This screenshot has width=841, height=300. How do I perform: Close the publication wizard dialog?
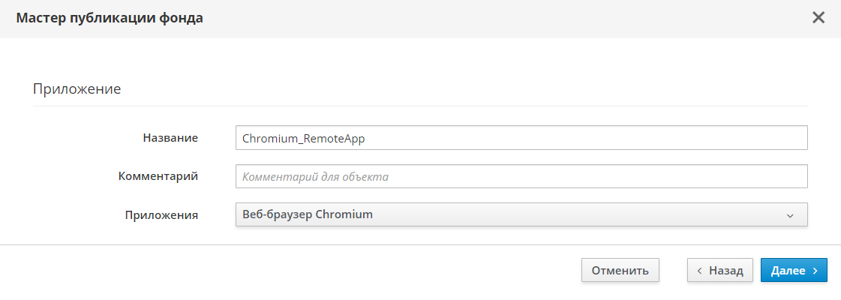point(818,18)
